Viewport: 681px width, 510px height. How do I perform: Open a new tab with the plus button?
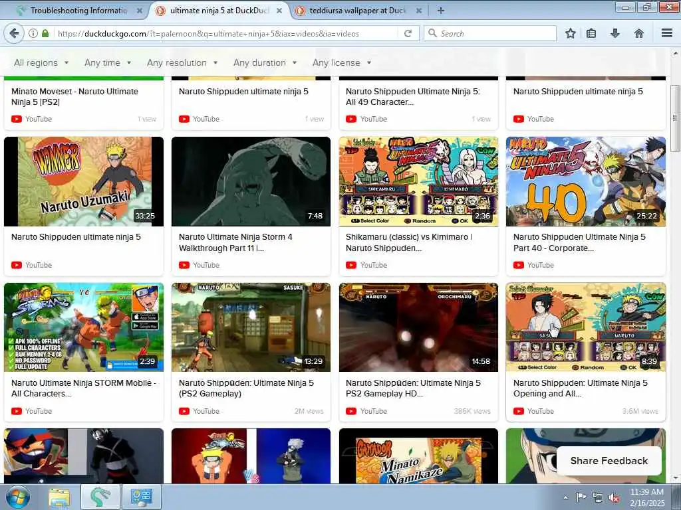click(440, 11)
